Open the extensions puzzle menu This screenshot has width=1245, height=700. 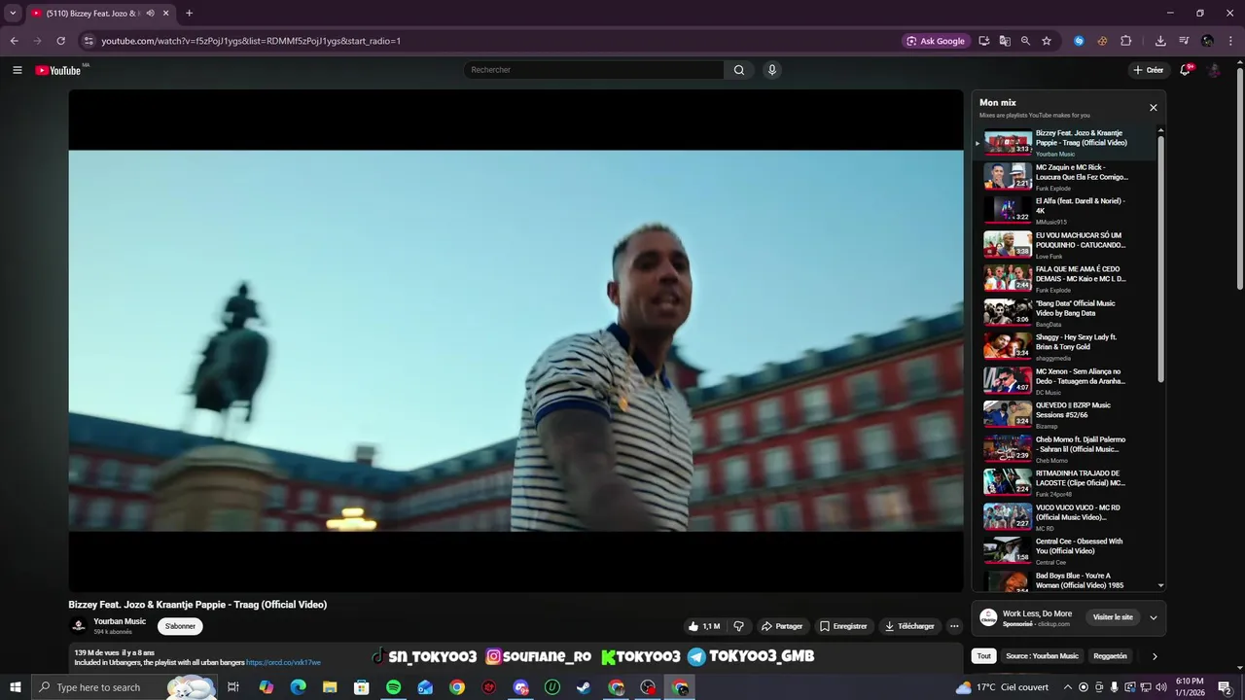pos(1126,41)
